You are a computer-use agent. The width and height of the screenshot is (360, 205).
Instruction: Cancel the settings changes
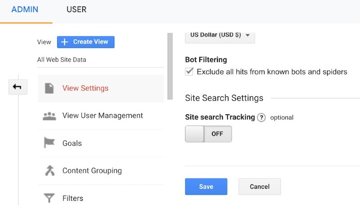(x=260, y=187)
